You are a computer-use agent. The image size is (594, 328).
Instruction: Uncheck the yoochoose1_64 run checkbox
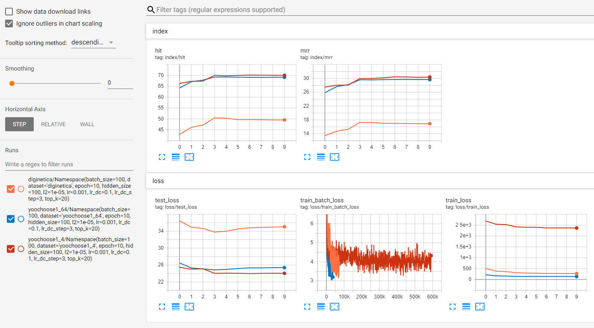pos(11,219)
